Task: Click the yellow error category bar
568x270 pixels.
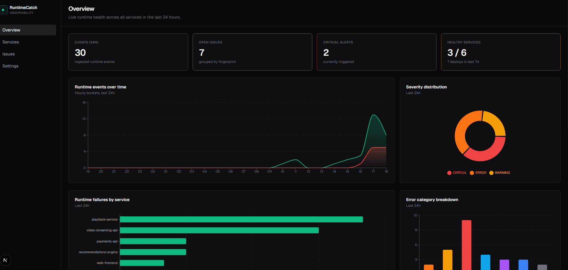Action: pyautogui.click(x=448, y=260)
